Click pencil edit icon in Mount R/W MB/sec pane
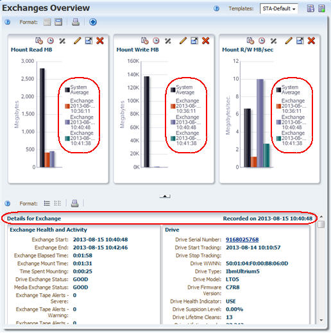331x333 pixels. click(x=289, y=40)
